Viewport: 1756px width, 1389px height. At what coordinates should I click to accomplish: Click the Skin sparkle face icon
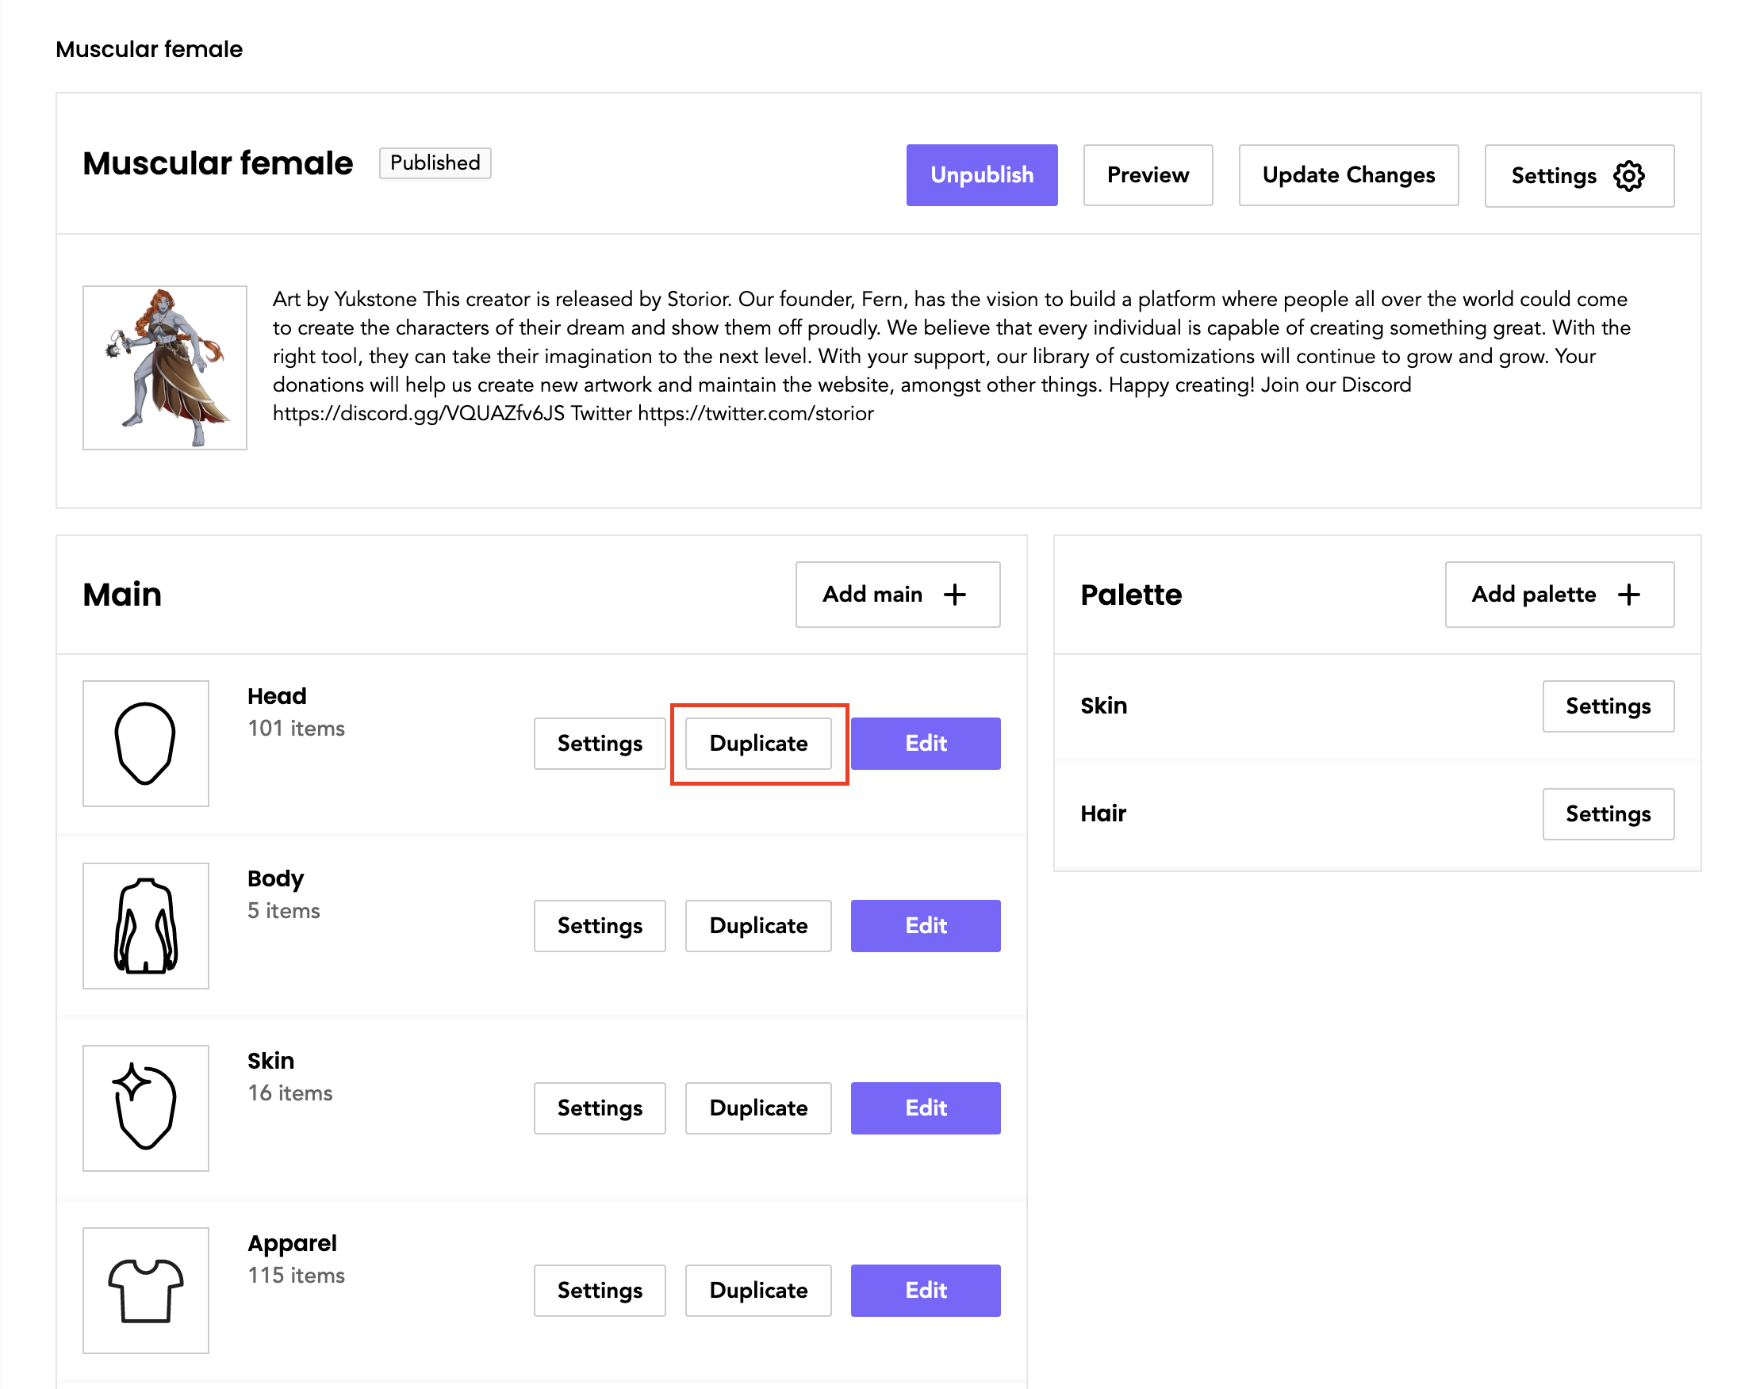coord(146,1108)
